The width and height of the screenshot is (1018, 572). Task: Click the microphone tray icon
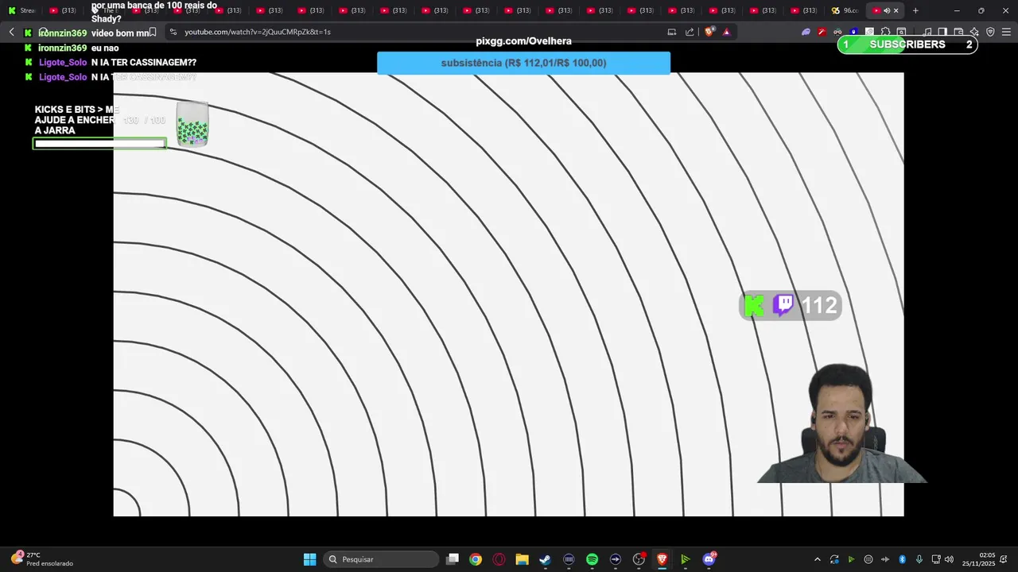point(919,559)
